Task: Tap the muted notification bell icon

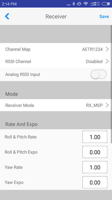Action: (79, 4)
